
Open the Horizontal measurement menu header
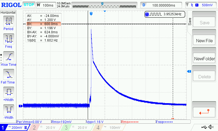point(8,13)
